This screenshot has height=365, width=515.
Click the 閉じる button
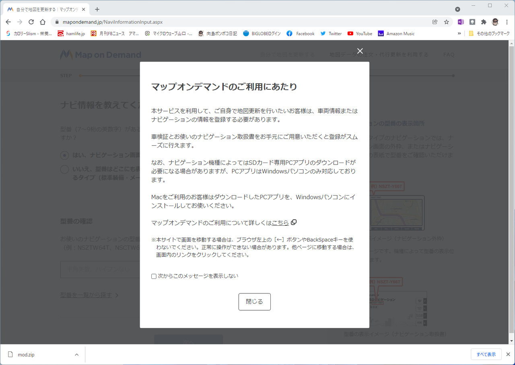click(254, 302)
